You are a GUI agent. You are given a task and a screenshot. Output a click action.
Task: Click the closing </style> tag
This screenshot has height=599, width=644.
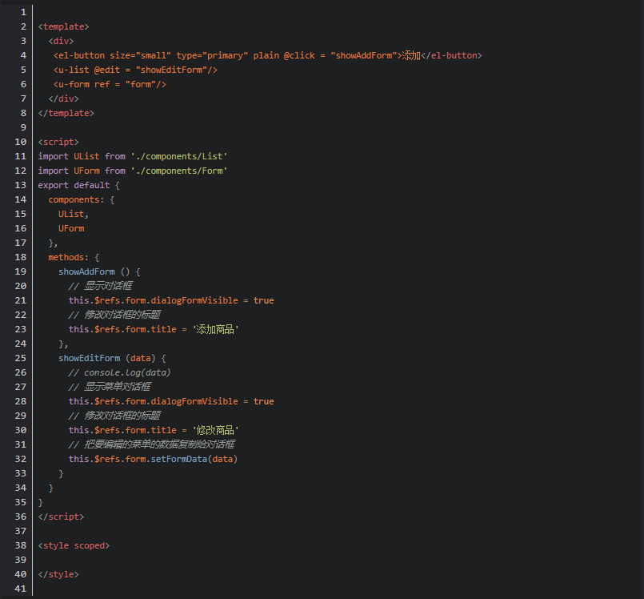point(58,574)
